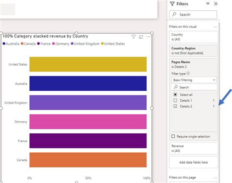Uncheck the Details 2 checkbox
The height and width of the screenshot is (183, 232).
tap(175, 106)
